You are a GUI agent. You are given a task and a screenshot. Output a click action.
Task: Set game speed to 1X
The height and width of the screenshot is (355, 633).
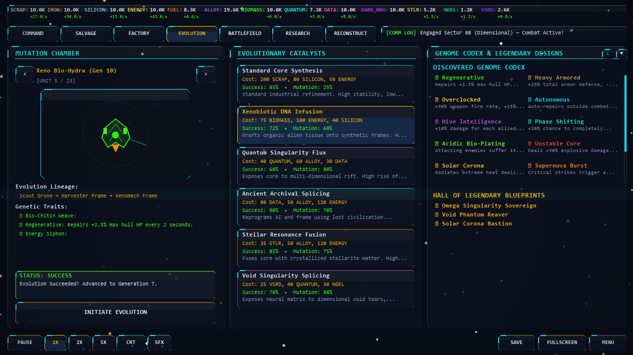click(x=55, y=343)
